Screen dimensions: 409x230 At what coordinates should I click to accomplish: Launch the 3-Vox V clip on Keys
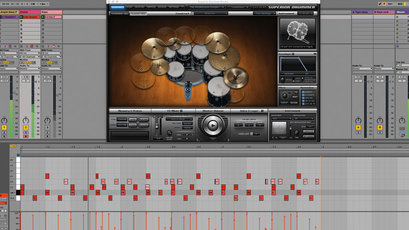[x=43, y=17]
